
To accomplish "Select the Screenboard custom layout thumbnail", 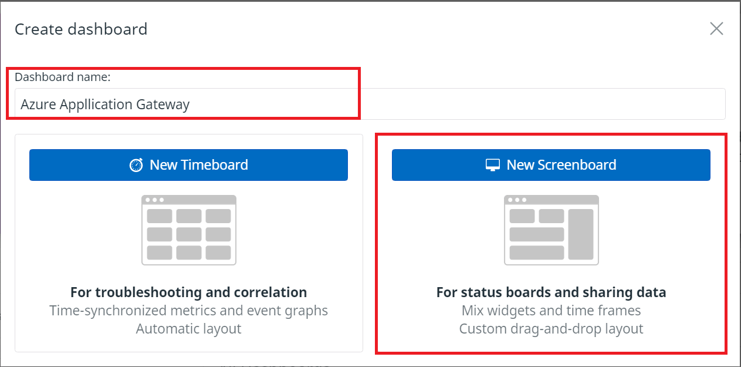I will point(551,230).
